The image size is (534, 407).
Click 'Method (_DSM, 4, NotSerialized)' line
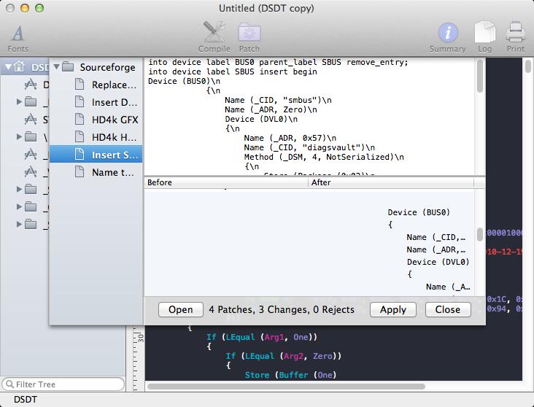pos(324,157)
